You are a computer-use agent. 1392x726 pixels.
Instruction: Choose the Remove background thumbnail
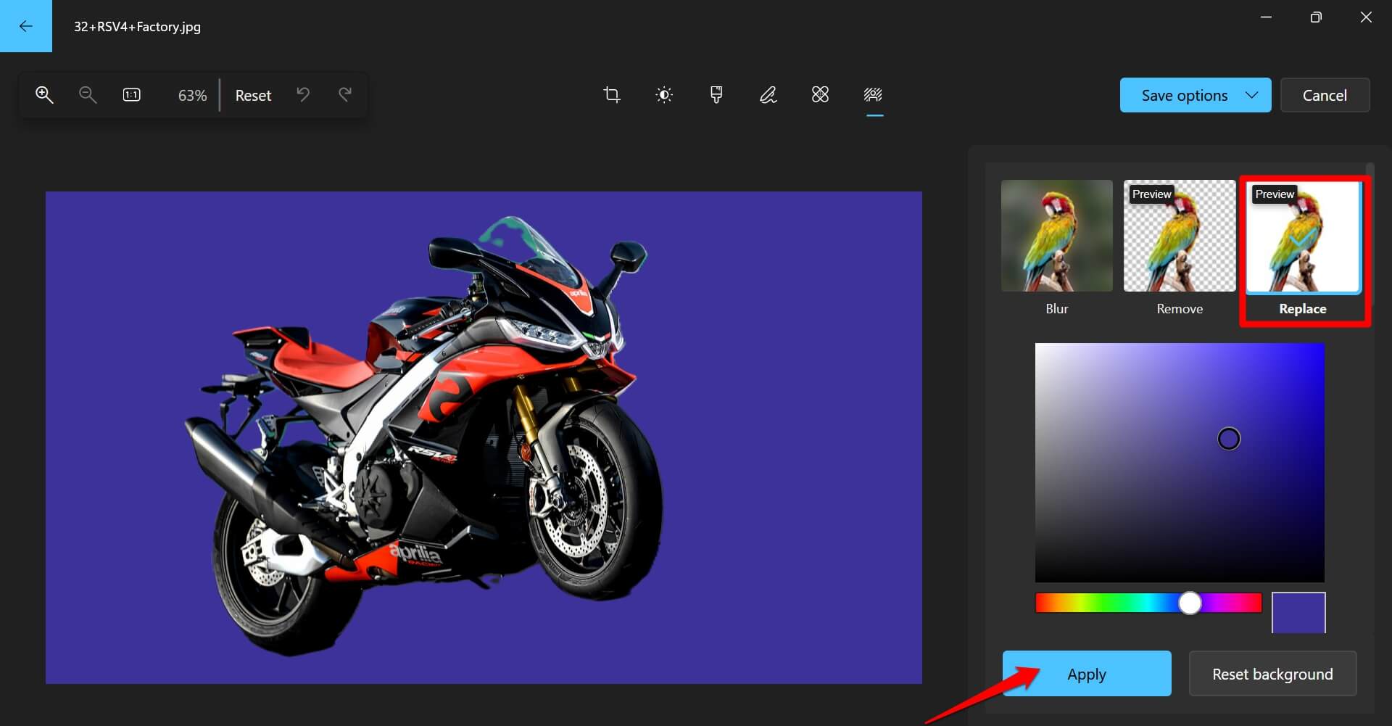pos(1180,236)
